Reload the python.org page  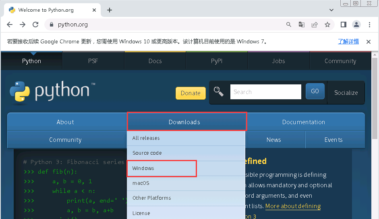tap(35, 25)
